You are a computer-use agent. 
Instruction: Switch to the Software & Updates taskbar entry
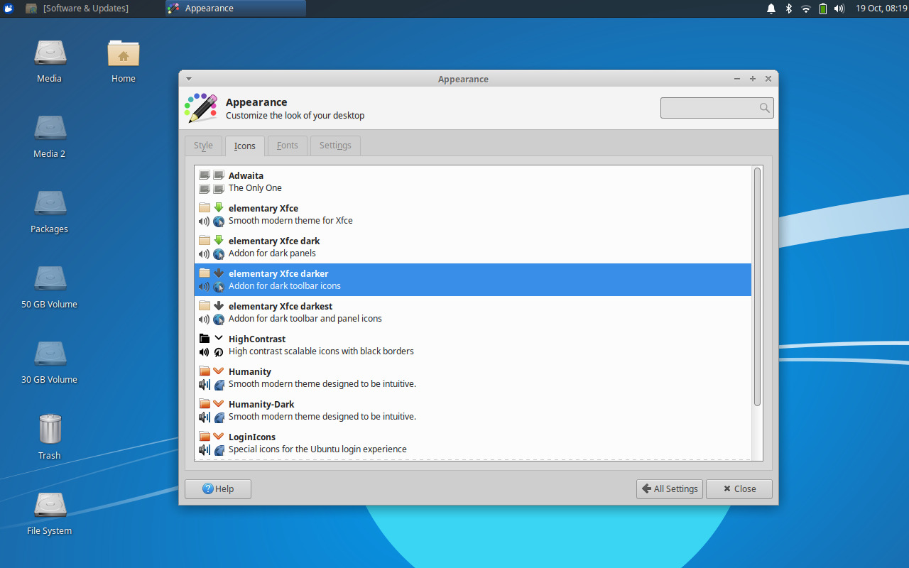pyautogui.click(x=85, y=9)
